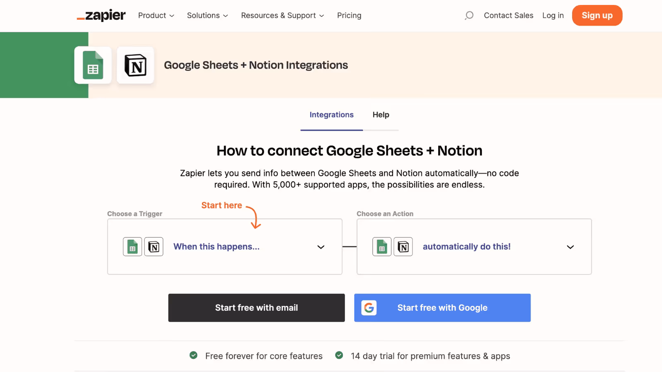Select Google Sheets icon in trigger box
The height and width of the screenshot is (372, 662).
132,247
